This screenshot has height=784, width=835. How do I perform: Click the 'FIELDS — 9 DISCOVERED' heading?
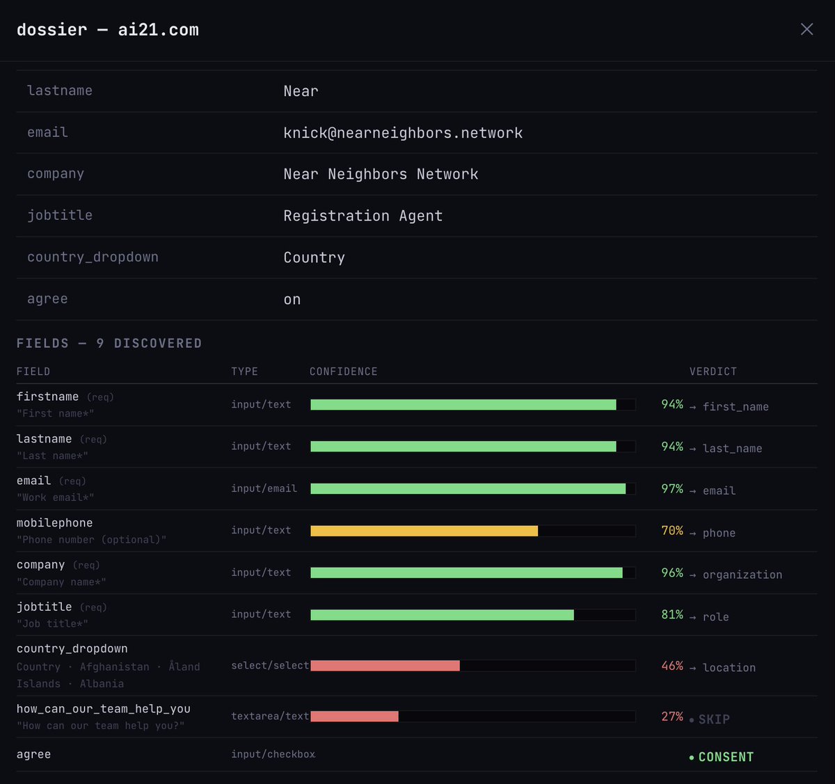click(109, 343)
